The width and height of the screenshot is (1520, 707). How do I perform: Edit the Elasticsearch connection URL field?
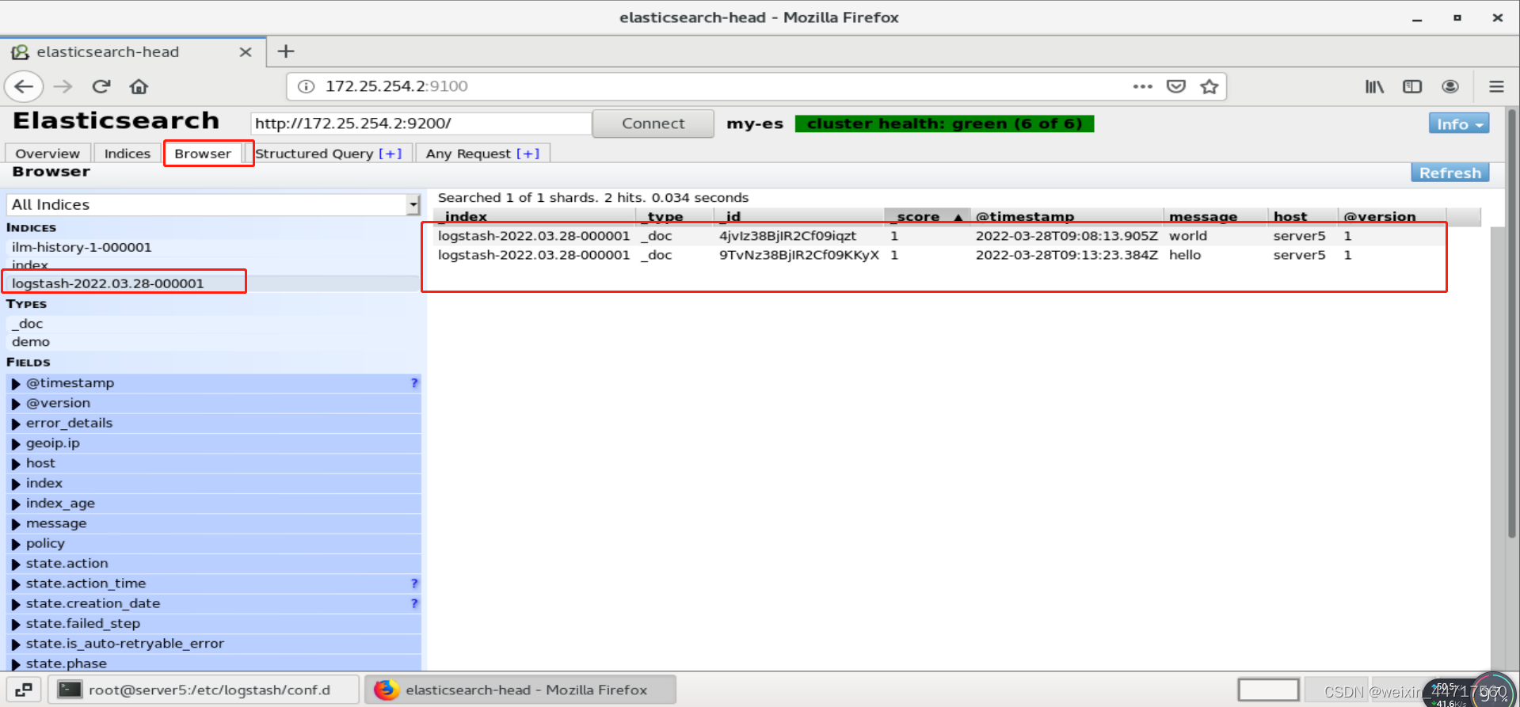click(421, 124)
